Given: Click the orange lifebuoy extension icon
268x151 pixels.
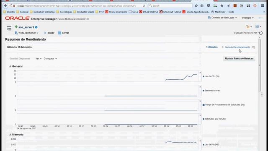Looking at the screenshot, I should pos(255,5).
